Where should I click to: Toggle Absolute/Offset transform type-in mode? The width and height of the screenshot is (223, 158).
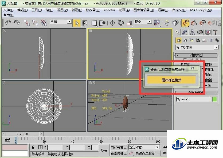[40, 147]
